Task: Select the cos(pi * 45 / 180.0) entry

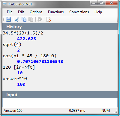Action: (30, 56)
